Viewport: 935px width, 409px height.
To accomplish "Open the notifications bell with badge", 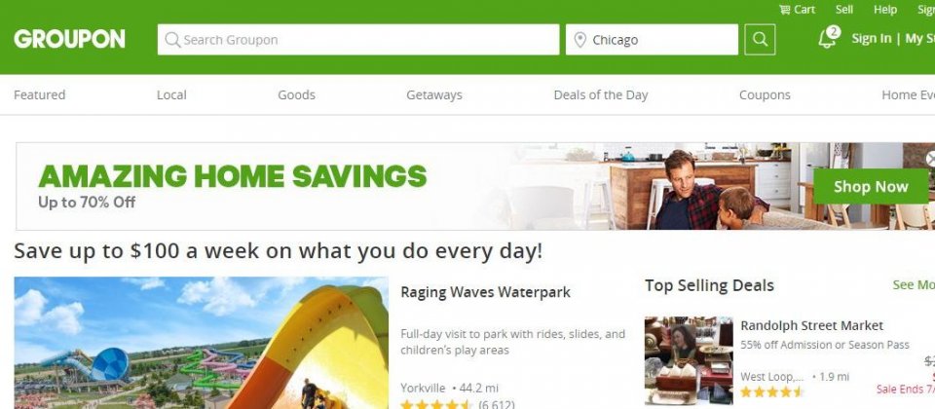I will point(828,38).
